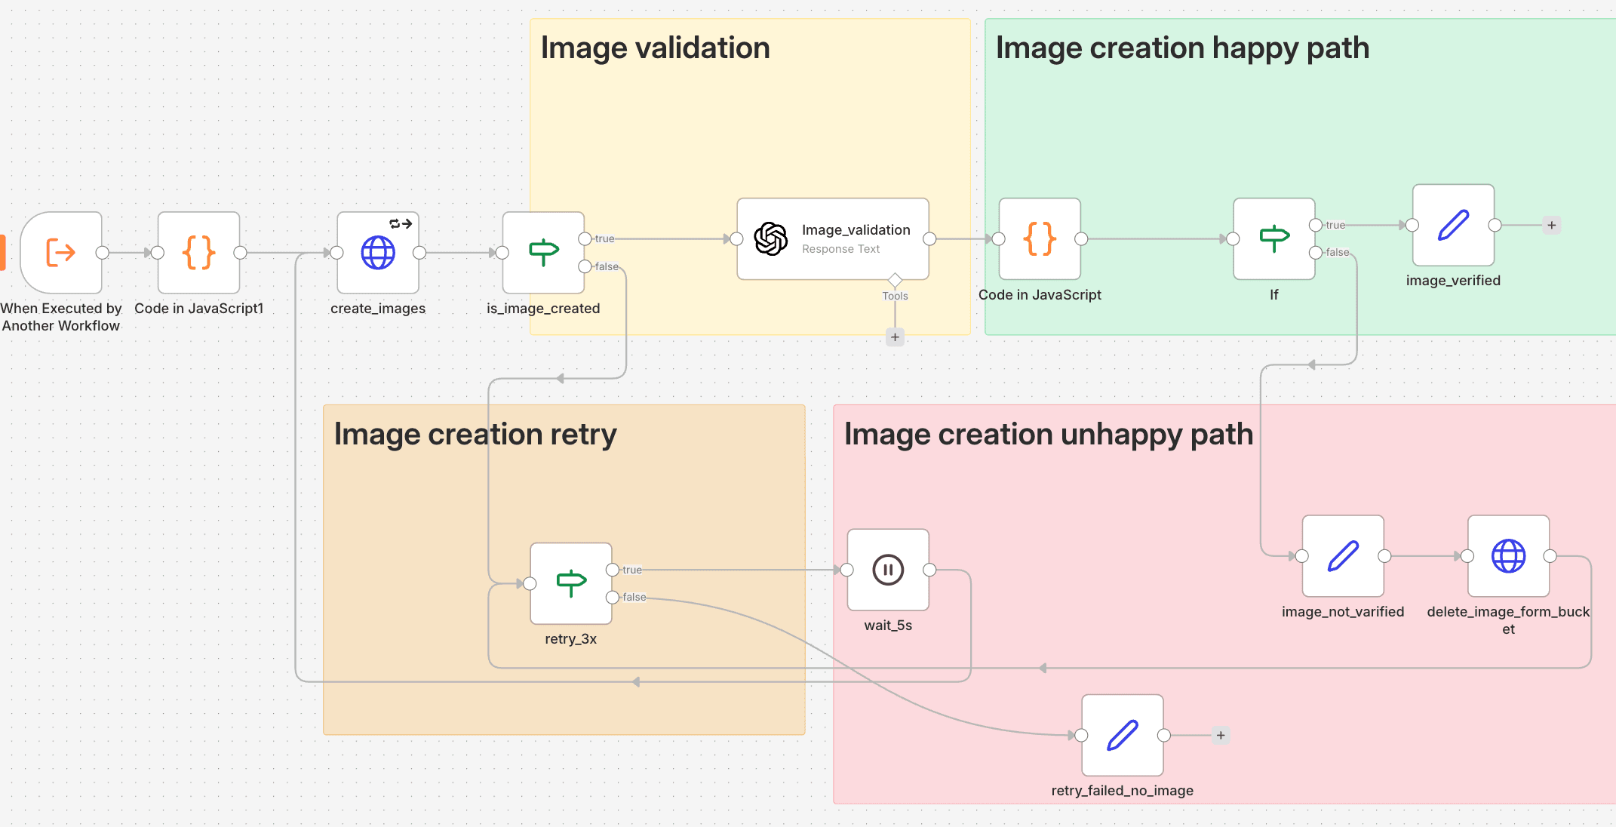
Task: Open the Image_validation OpenAI node
Action: 832,239
